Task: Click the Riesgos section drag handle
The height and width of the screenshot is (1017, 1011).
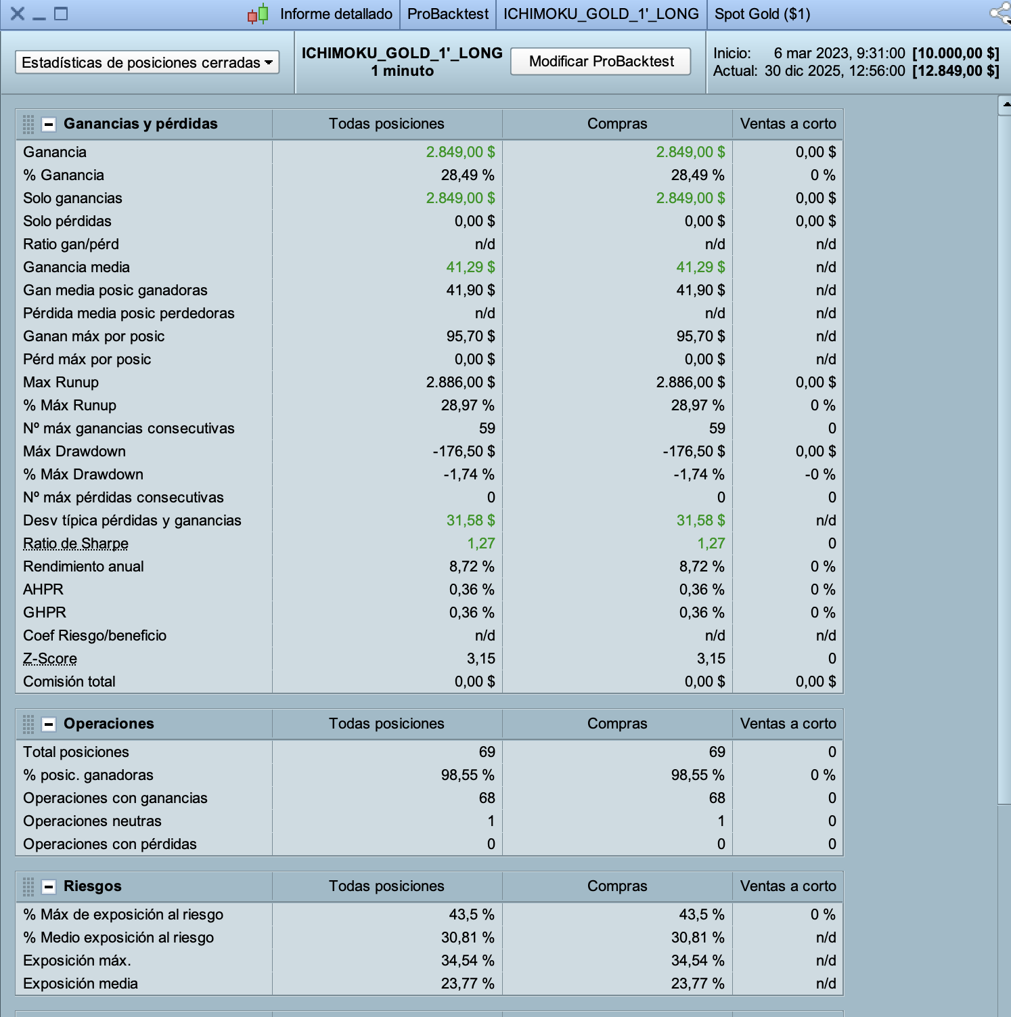Action: [28, 886]
